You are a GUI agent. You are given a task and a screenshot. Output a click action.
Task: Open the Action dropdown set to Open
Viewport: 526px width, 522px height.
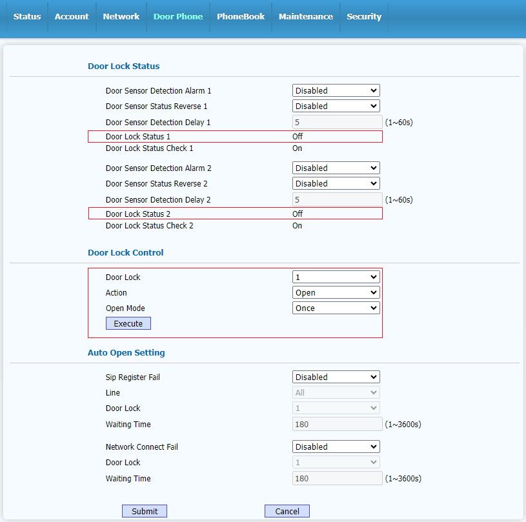[x=336, y=293]
